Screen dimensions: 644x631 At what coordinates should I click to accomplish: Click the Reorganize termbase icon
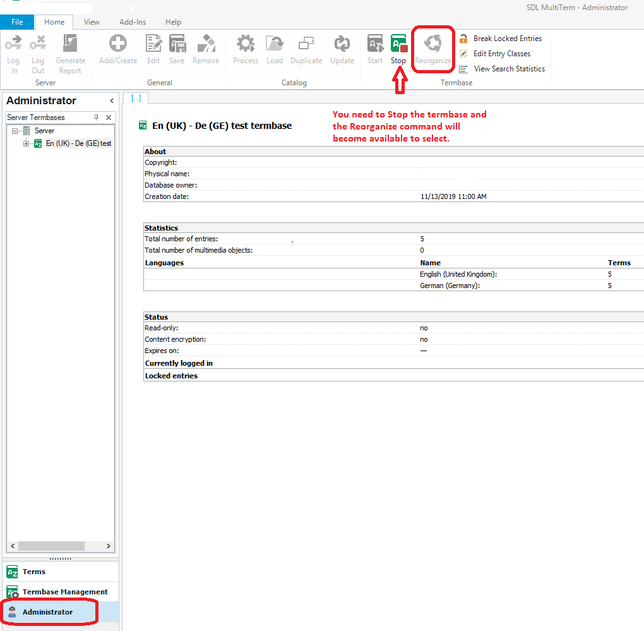[433, 45]
